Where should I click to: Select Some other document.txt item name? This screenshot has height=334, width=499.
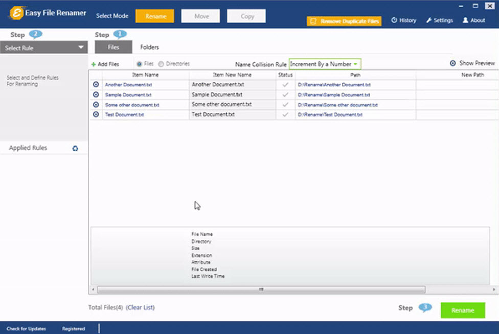(x=132, y=105)
